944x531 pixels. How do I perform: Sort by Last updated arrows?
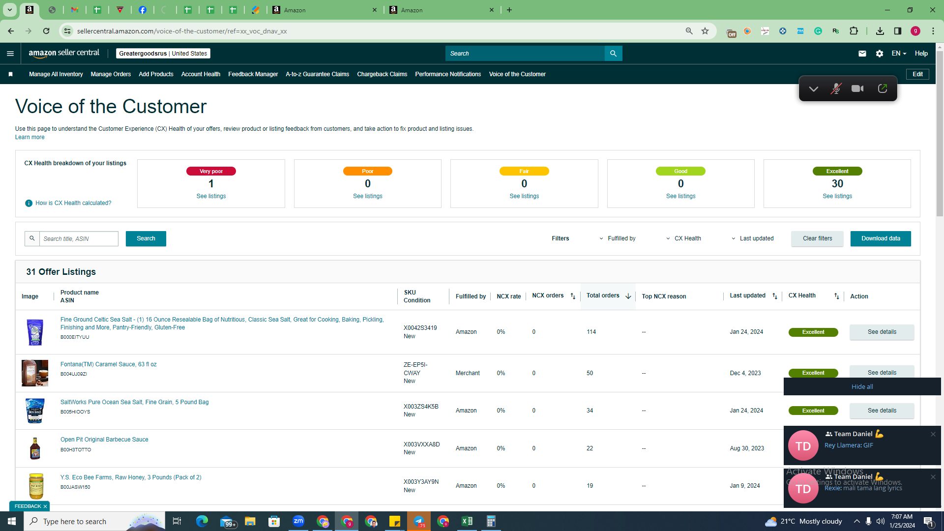[775, 296]
